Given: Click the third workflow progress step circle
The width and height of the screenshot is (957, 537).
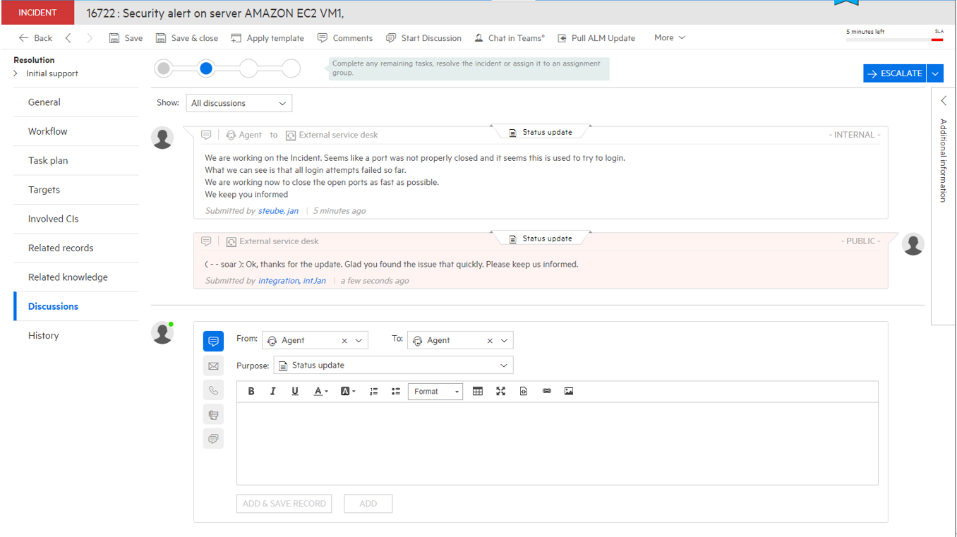Looking at the screenshot, I should click(x=248, y=68).
